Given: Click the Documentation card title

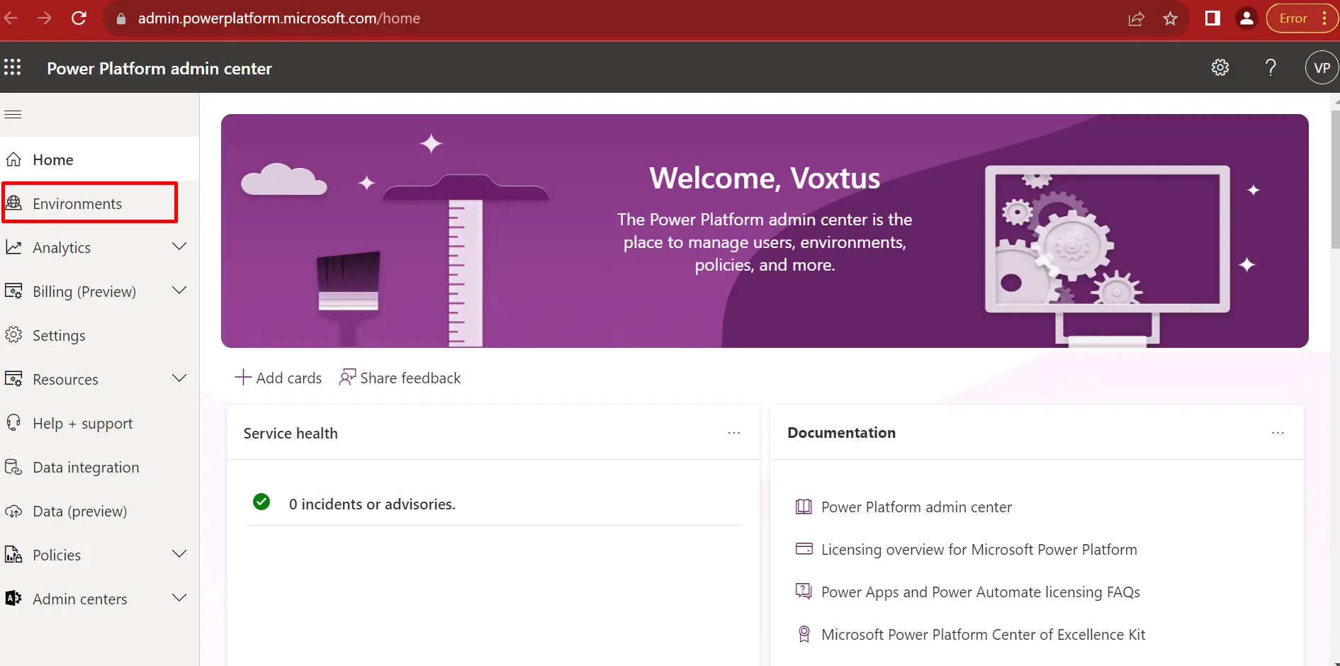Looking at the screenshot, I should pyautogui.click(x=841, y=433).
